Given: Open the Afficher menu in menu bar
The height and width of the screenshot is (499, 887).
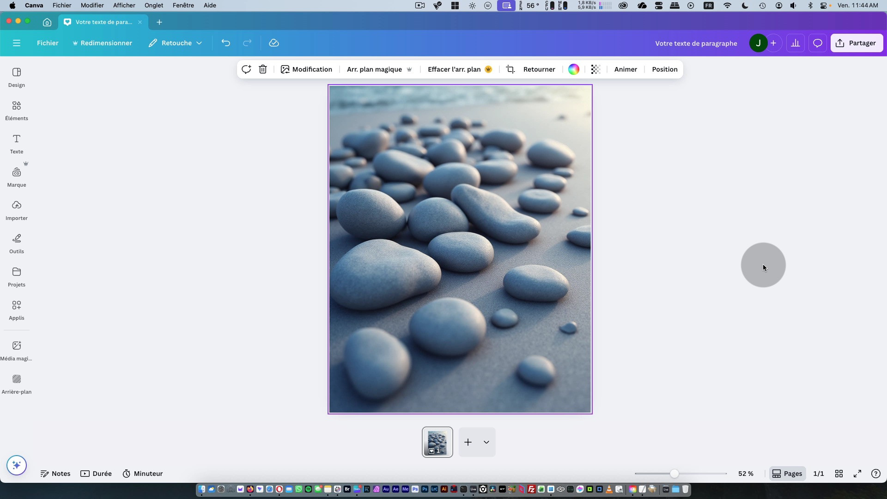Looking at the screenshot, I should (x=124, y=6).
